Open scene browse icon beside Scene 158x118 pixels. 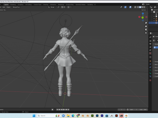pos(144,4)
